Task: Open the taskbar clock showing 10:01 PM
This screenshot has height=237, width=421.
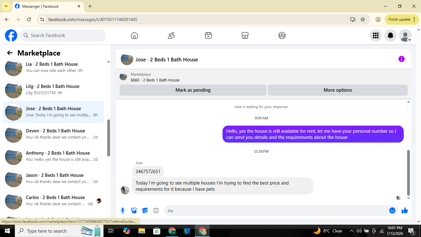Action: click(x=395, y=231)
